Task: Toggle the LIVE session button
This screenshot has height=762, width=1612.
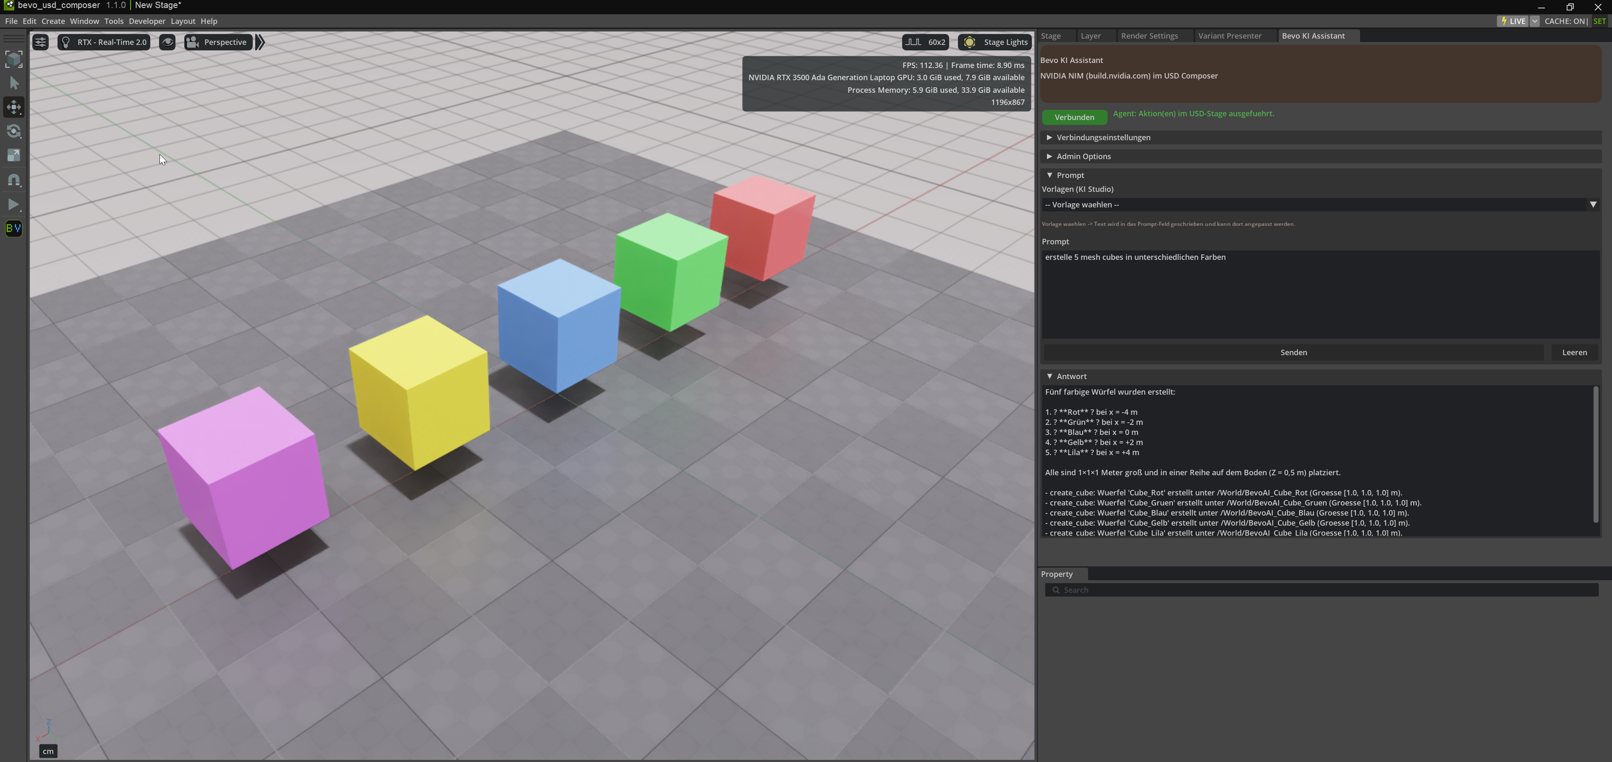Action: [x=1513, y=21]
